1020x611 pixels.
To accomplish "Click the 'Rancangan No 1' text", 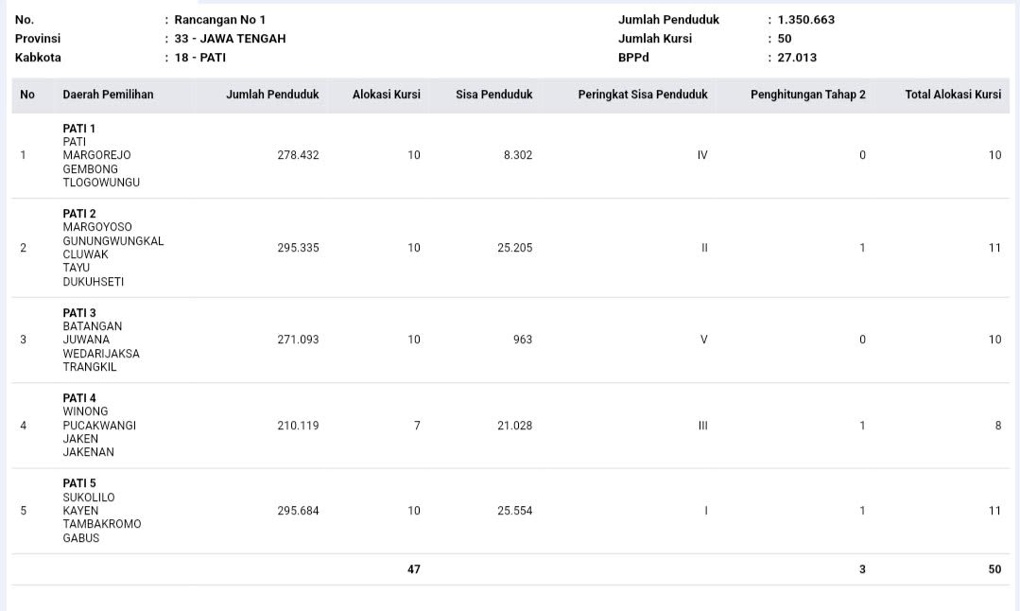I will (x=220, y=20).
